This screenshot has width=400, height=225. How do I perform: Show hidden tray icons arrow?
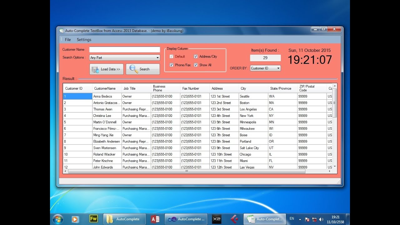(300, 219)
